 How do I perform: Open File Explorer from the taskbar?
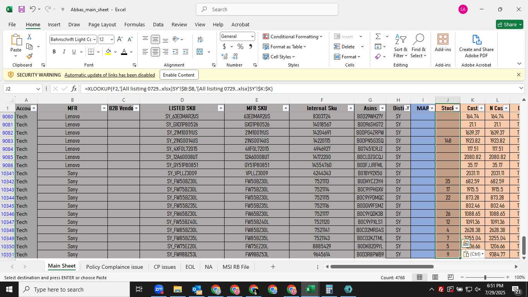177,289
